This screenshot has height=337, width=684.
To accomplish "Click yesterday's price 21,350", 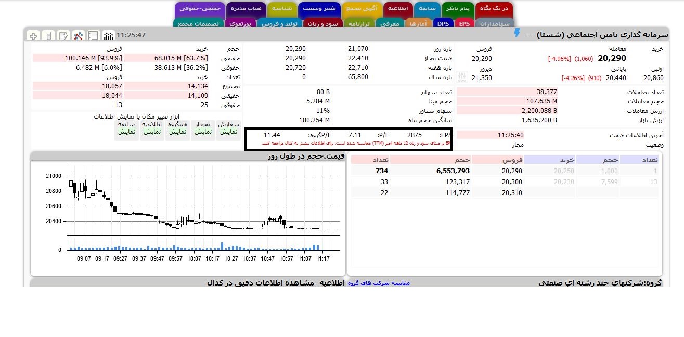I will tap(482, 78).
